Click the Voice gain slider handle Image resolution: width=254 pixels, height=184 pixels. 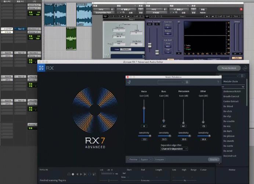pyautogui.click(x=144, y=108)
